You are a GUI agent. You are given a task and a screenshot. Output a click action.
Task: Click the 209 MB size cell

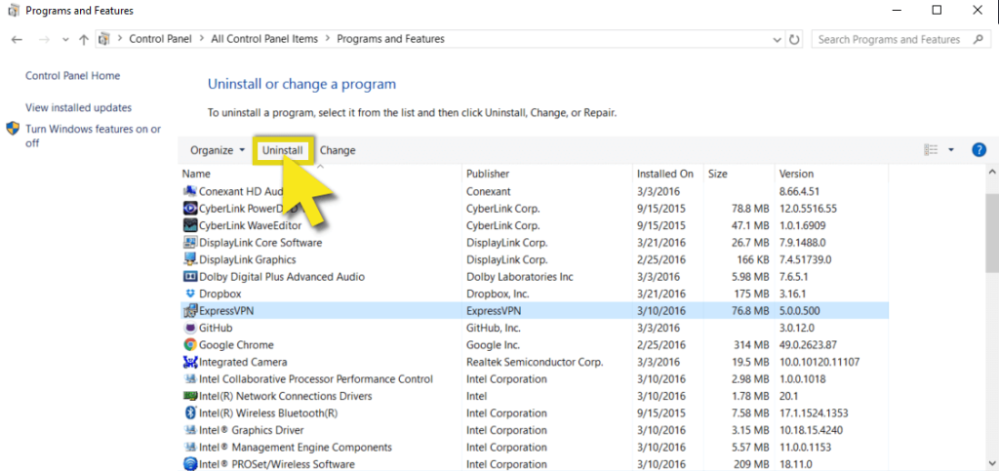pyautogui.click(x=752, y=464)
